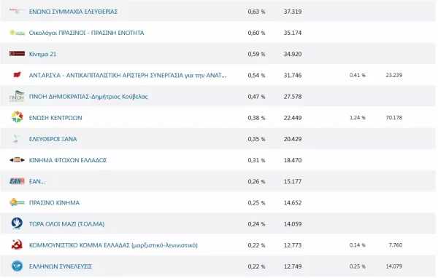Open the ΚΟΜΜΟΥΝΙΣΤΙΚΟ ΚΟΜΜΑ ΕΛΛΑΔΑΣ (μαρξιστικό-λενινιστικό) link

113,245
